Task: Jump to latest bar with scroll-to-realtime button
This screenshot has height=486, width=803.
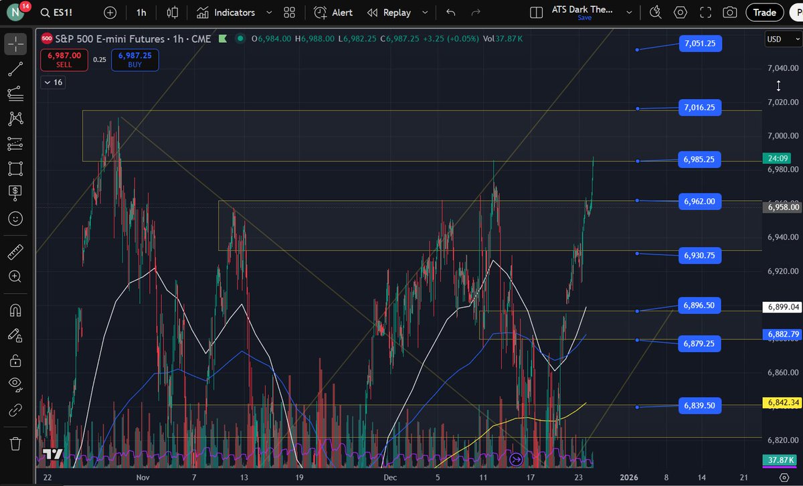Action: point(516,459)
